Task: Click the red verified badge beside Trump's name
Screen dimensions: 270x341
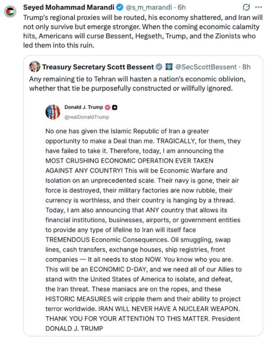Action: 108,107
